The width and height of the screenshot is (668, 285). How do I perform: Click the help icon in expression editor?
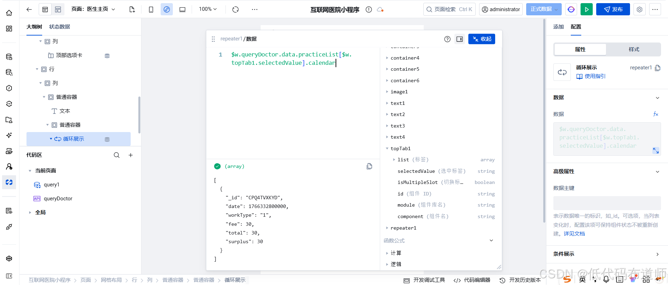(447, 39)
